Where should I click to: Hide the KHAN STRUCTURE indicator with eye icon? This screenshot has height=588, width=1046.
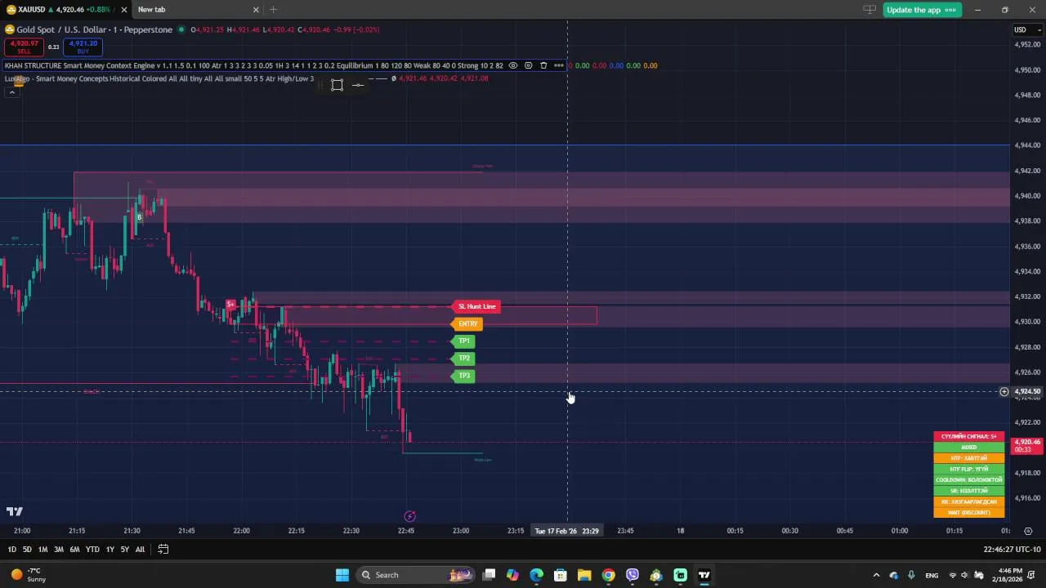[513, 65]
